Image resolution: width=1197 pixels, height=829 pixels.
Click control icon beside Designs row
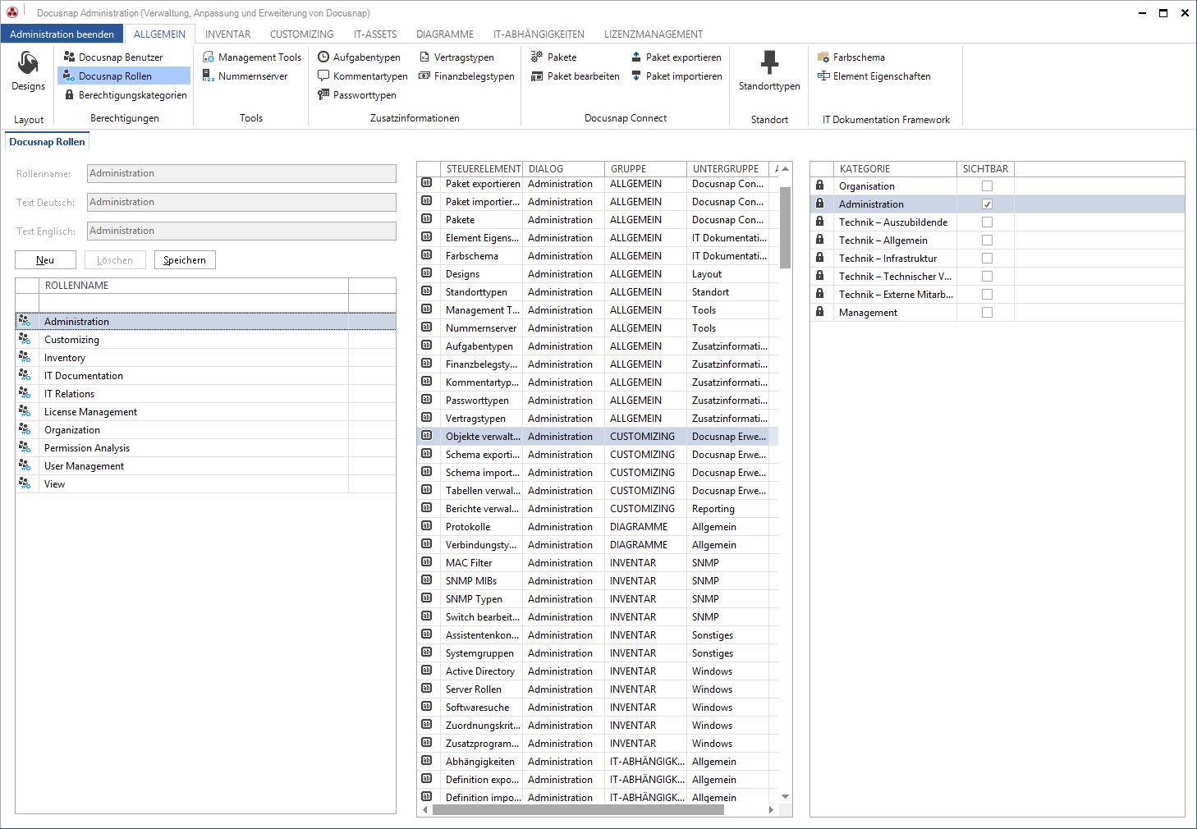[427, 273]
